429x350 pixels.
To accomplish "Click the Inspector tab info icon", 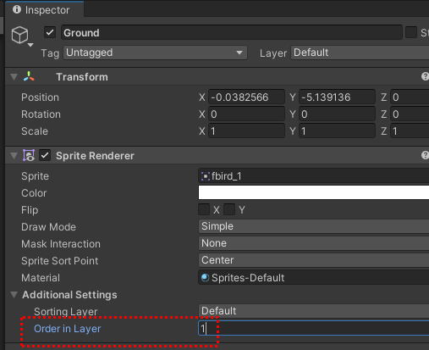I will coord(17,9).
